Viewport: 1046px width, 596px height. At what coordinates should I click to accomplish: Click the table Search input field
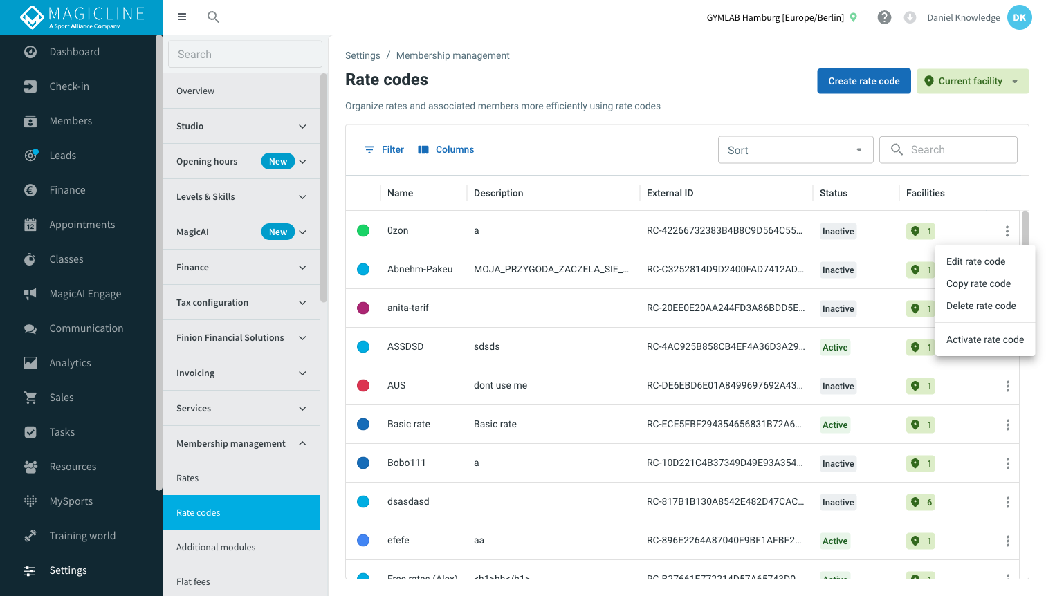click(x=948, y=149)
